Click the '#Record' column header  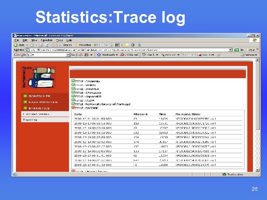(x=140, y=114)
